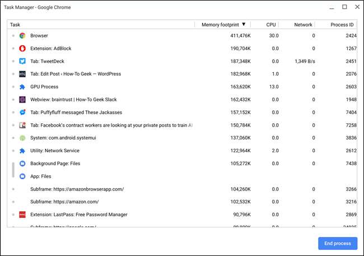
Task: Click the 30.0 CPU value
Action: (x=274, y=35)
